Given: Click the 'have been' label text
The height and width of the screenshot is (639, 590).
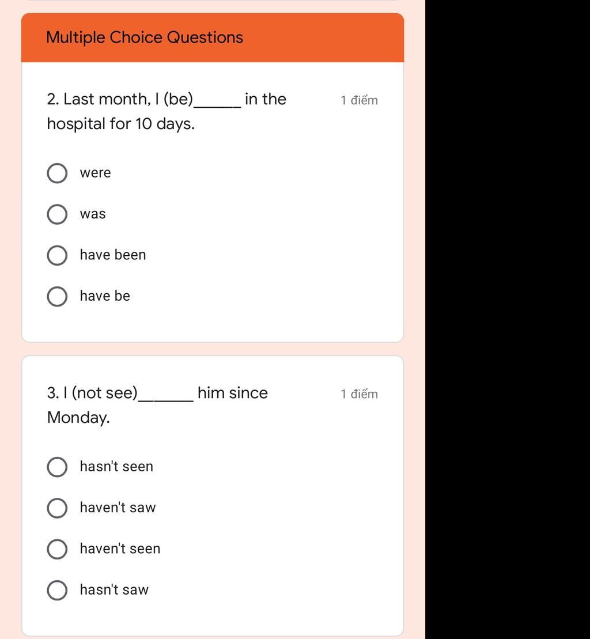Looking at the screenshot, I should point(113,255).
